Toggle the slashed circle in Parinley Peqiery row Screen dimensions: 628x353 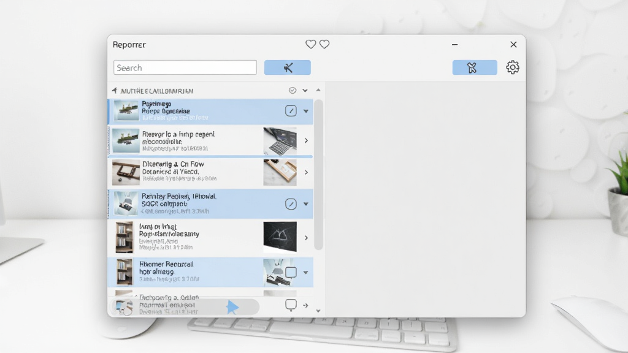pyautogui.click(x=291, y=204)
